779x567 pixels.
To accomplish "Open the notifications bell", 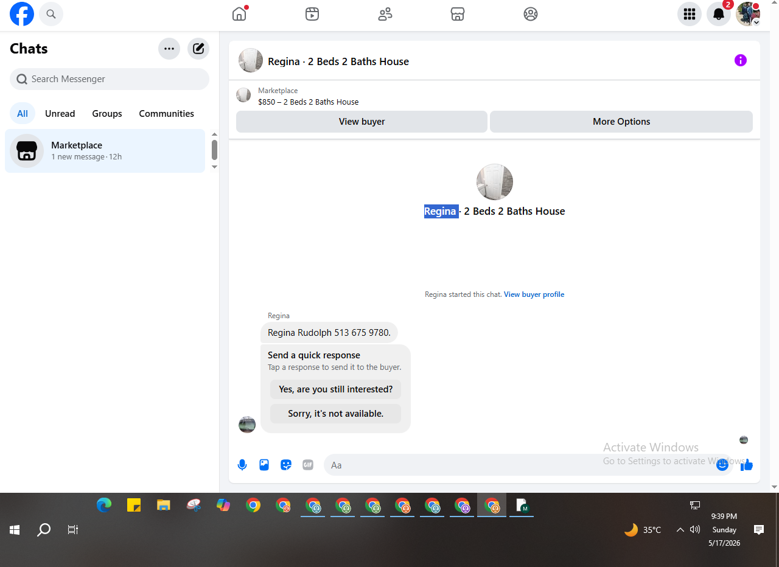I will 719,14.
